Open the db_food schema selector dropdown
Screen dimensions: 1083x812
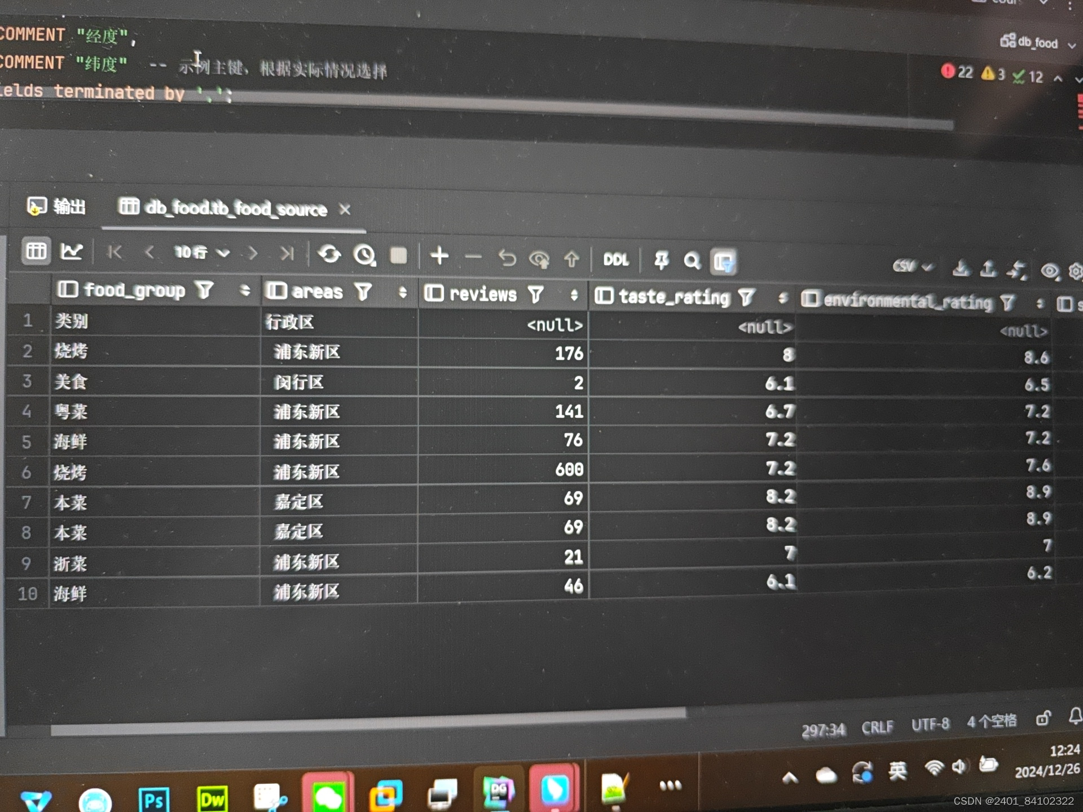(x=1038, y=42)
